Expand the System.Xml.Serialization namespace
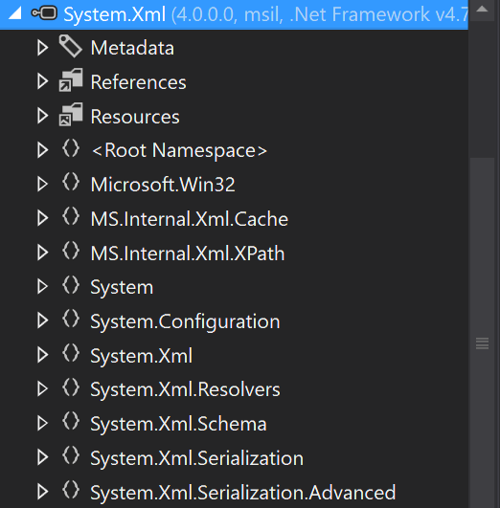 click(x=42, y=457)
